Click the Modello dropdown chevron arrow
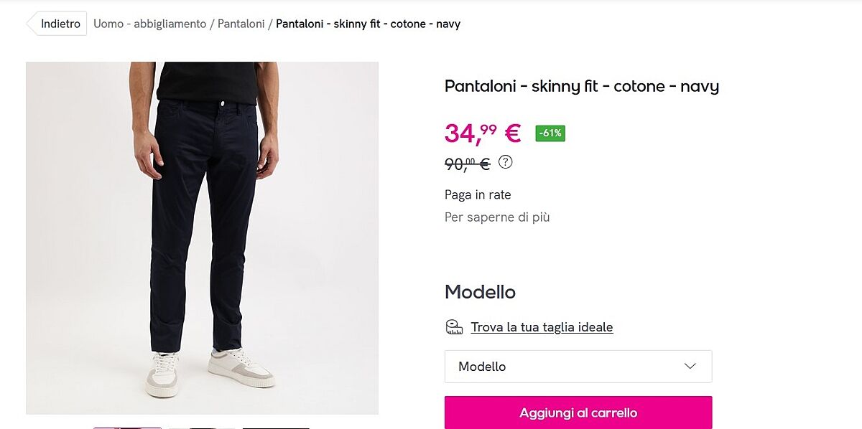This screenshot has height=429, width=862. point(690,366)
